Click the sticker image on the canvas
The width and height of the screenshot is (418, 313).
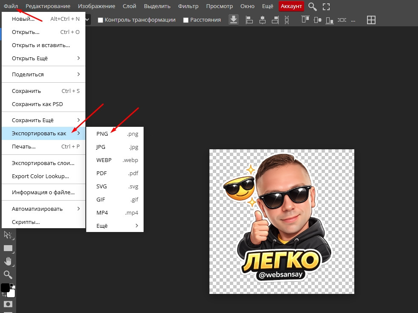pos(282,221)
